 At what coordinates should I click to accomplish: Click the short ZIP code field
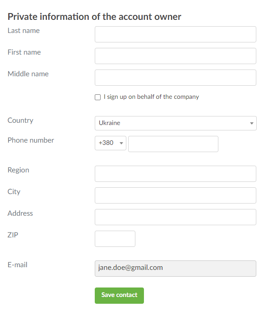[x=115, y=239]
